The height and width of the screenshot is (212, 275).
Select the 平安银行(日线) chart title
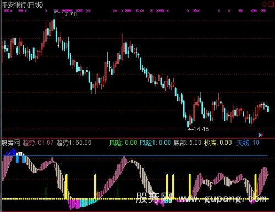pyautogui.click(x=23, y=4)
